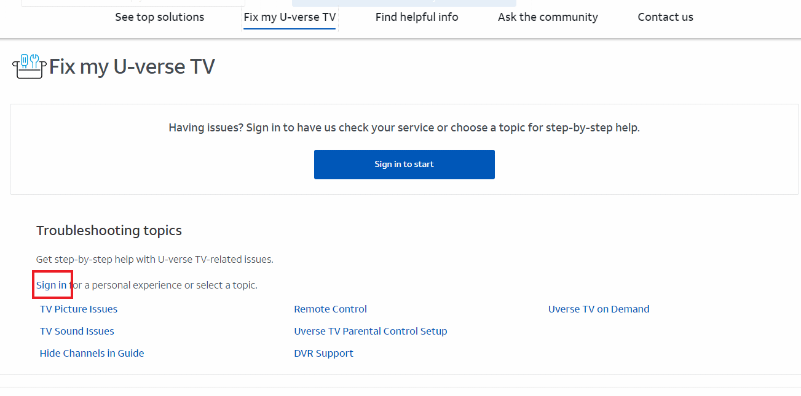Click the Sign in link under Troubleshooting topics

[x=52, y=285]
